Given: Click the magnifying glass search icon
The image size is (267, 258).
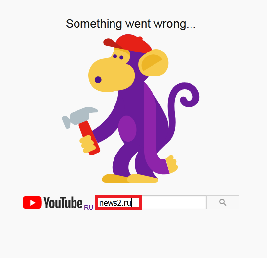Looking at the screenshot, I should click(x=223, y=203).
